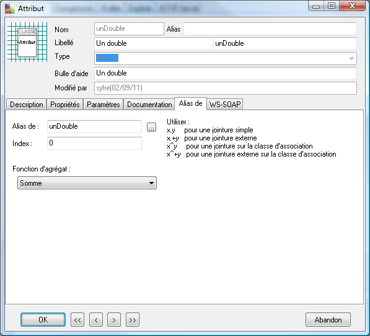Click the Classe Attribut diagram icon
The image size is (370, 336).
tap(27, 42)
